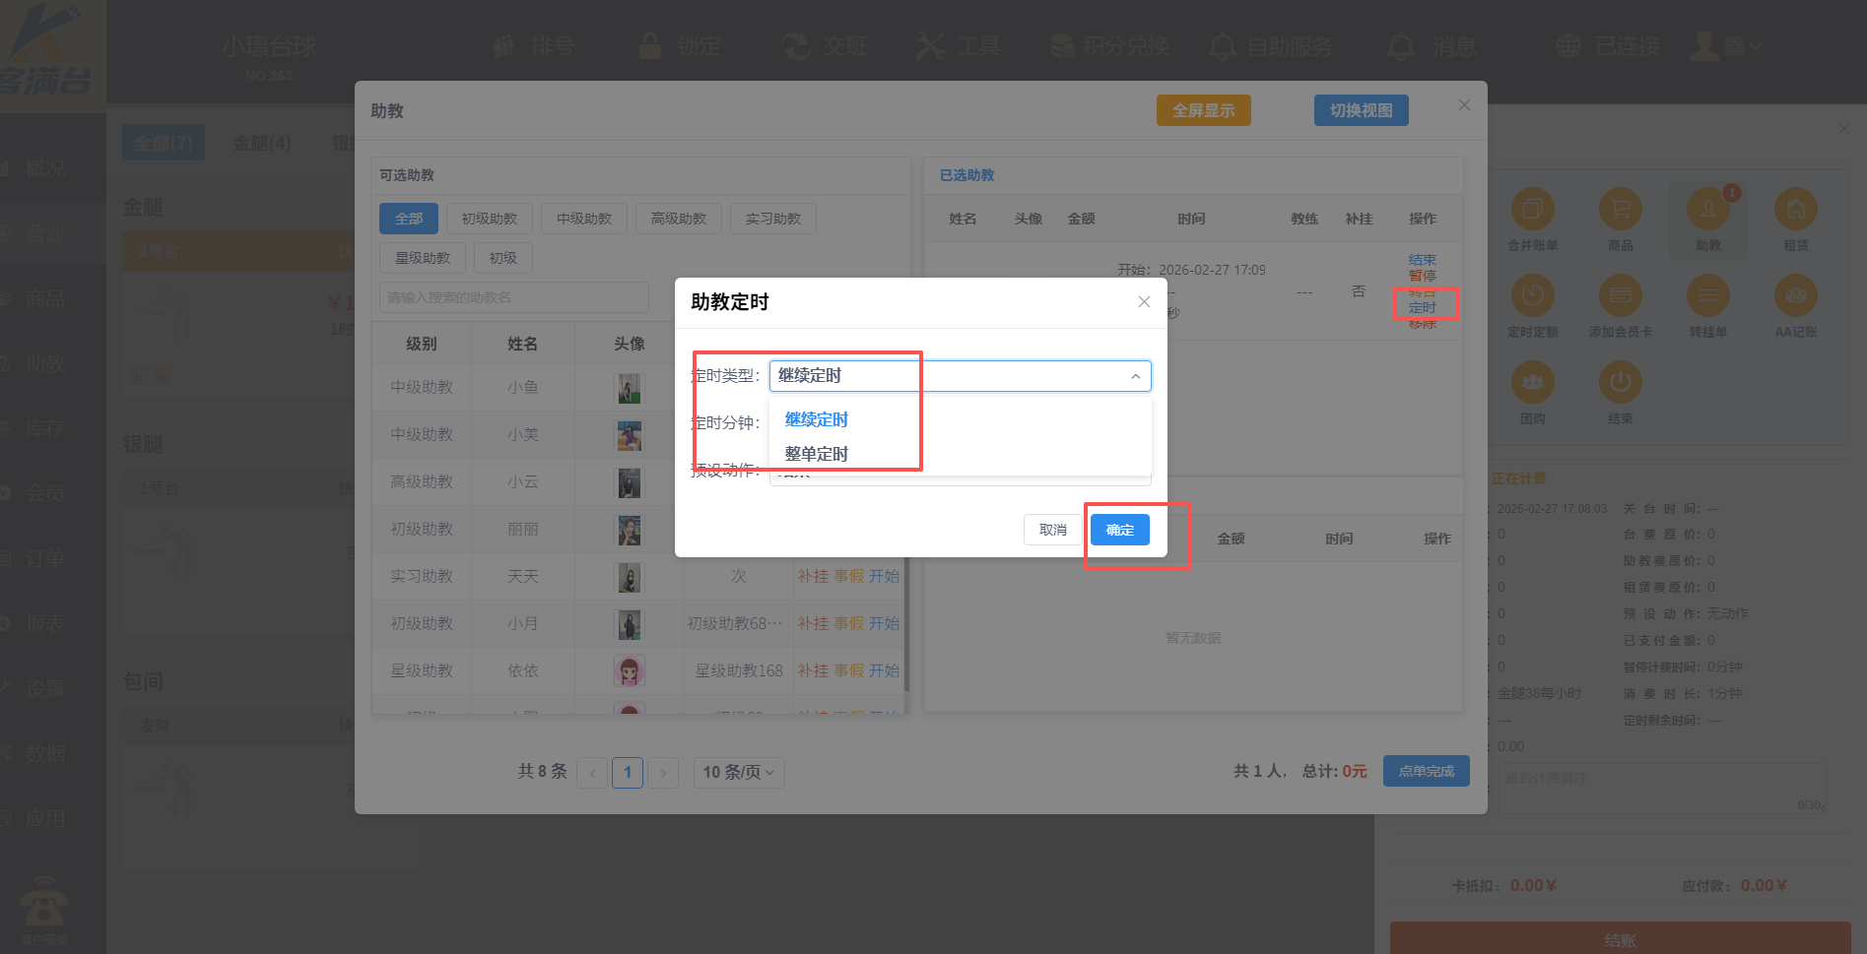Viewport: 1867px width, 954px height.
Task: Confirm with the 确定 button
Action: point(1119,530)
